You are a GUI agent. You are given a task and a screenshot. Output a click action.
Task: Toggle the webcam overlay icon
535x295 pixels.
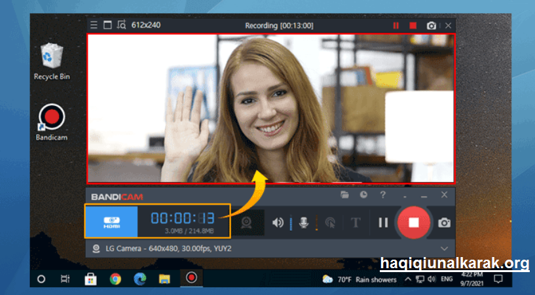click(x=246, y=223)
